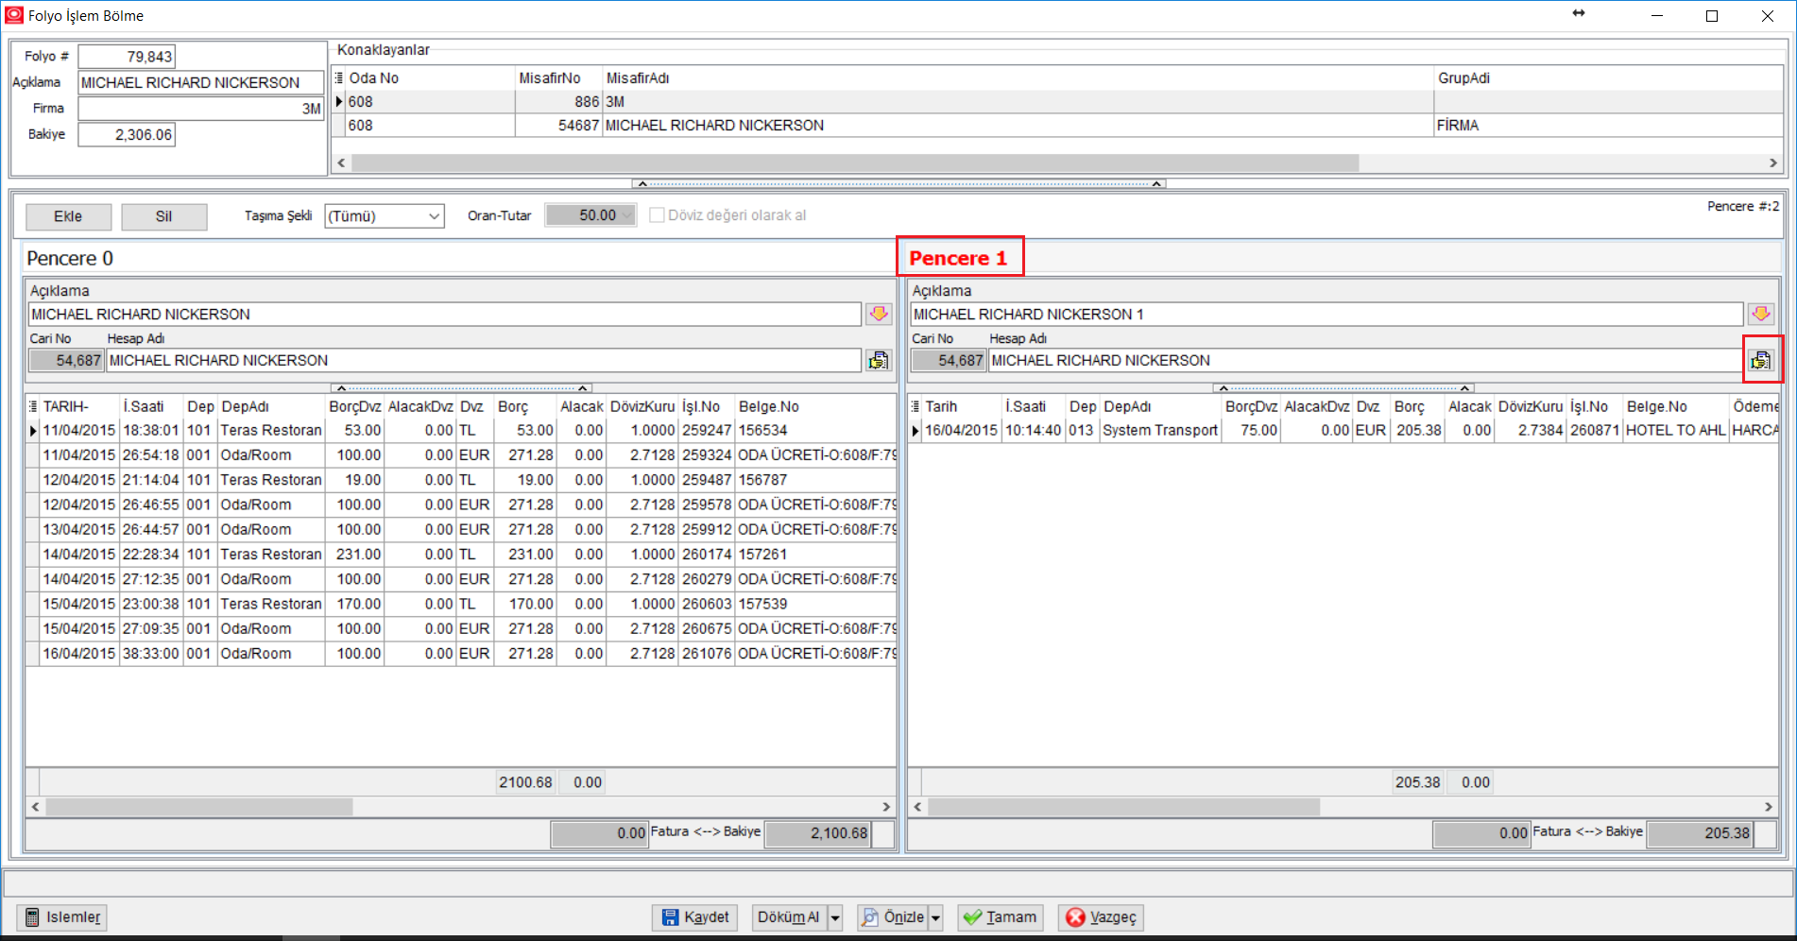Image resolution: width=1797 pixels, height=941 pixels.
Task: Collapse Pencere 0 header splitter
Action: (462, 388)
